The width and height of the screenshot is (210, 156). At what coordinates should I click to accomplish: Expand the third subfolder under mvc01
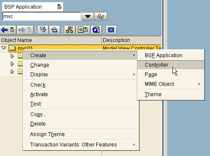tap(13, 71)
